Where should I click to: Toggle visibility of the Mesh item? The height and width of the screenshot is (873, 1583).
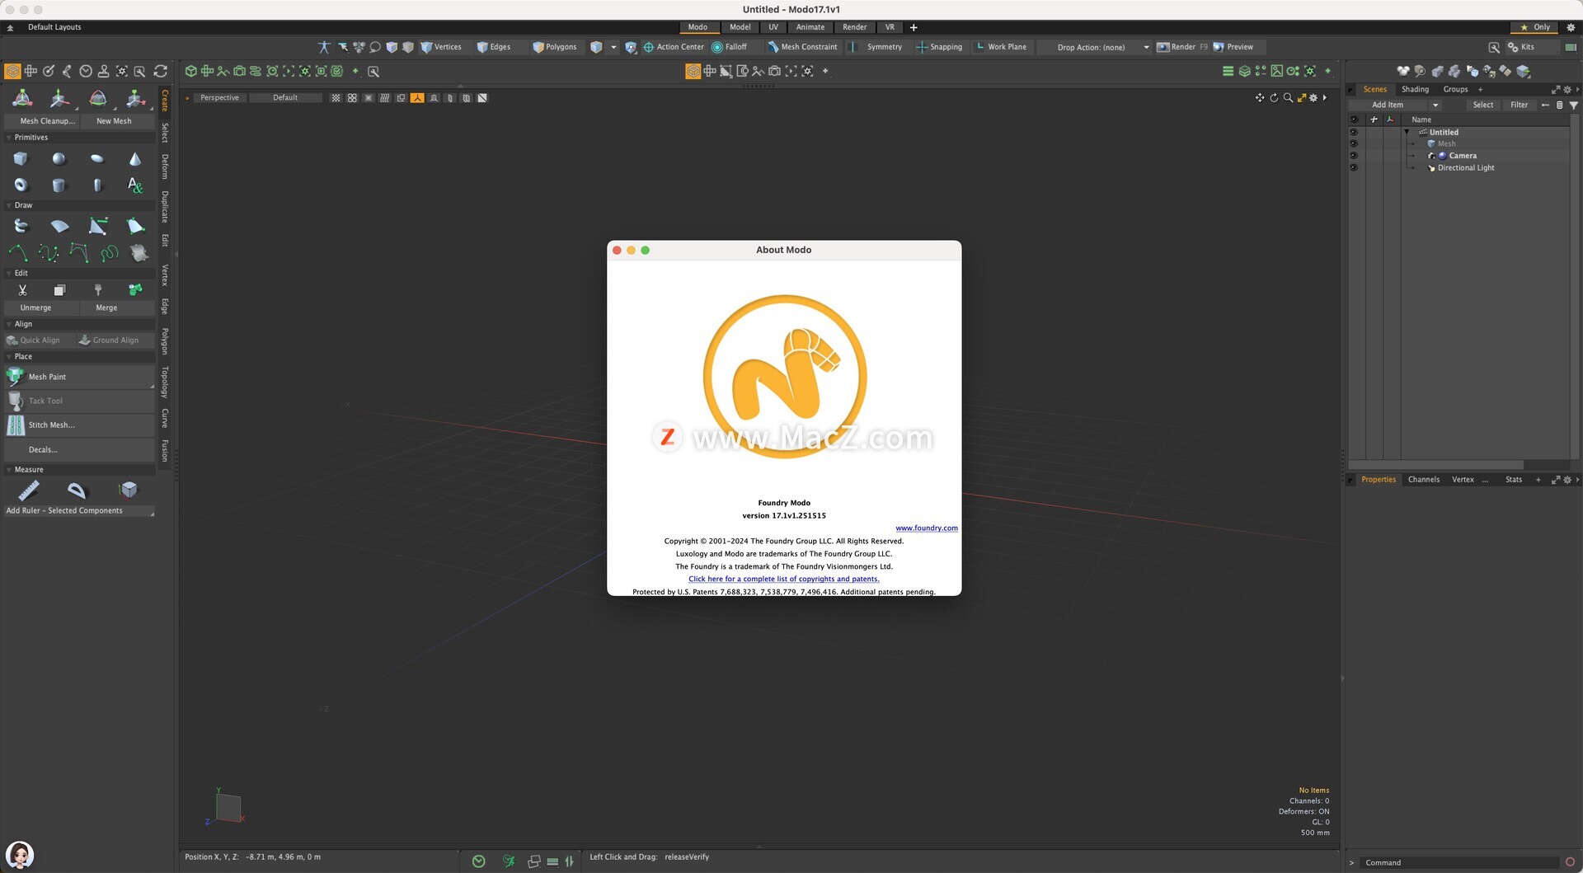click(x=1353, y=143)
